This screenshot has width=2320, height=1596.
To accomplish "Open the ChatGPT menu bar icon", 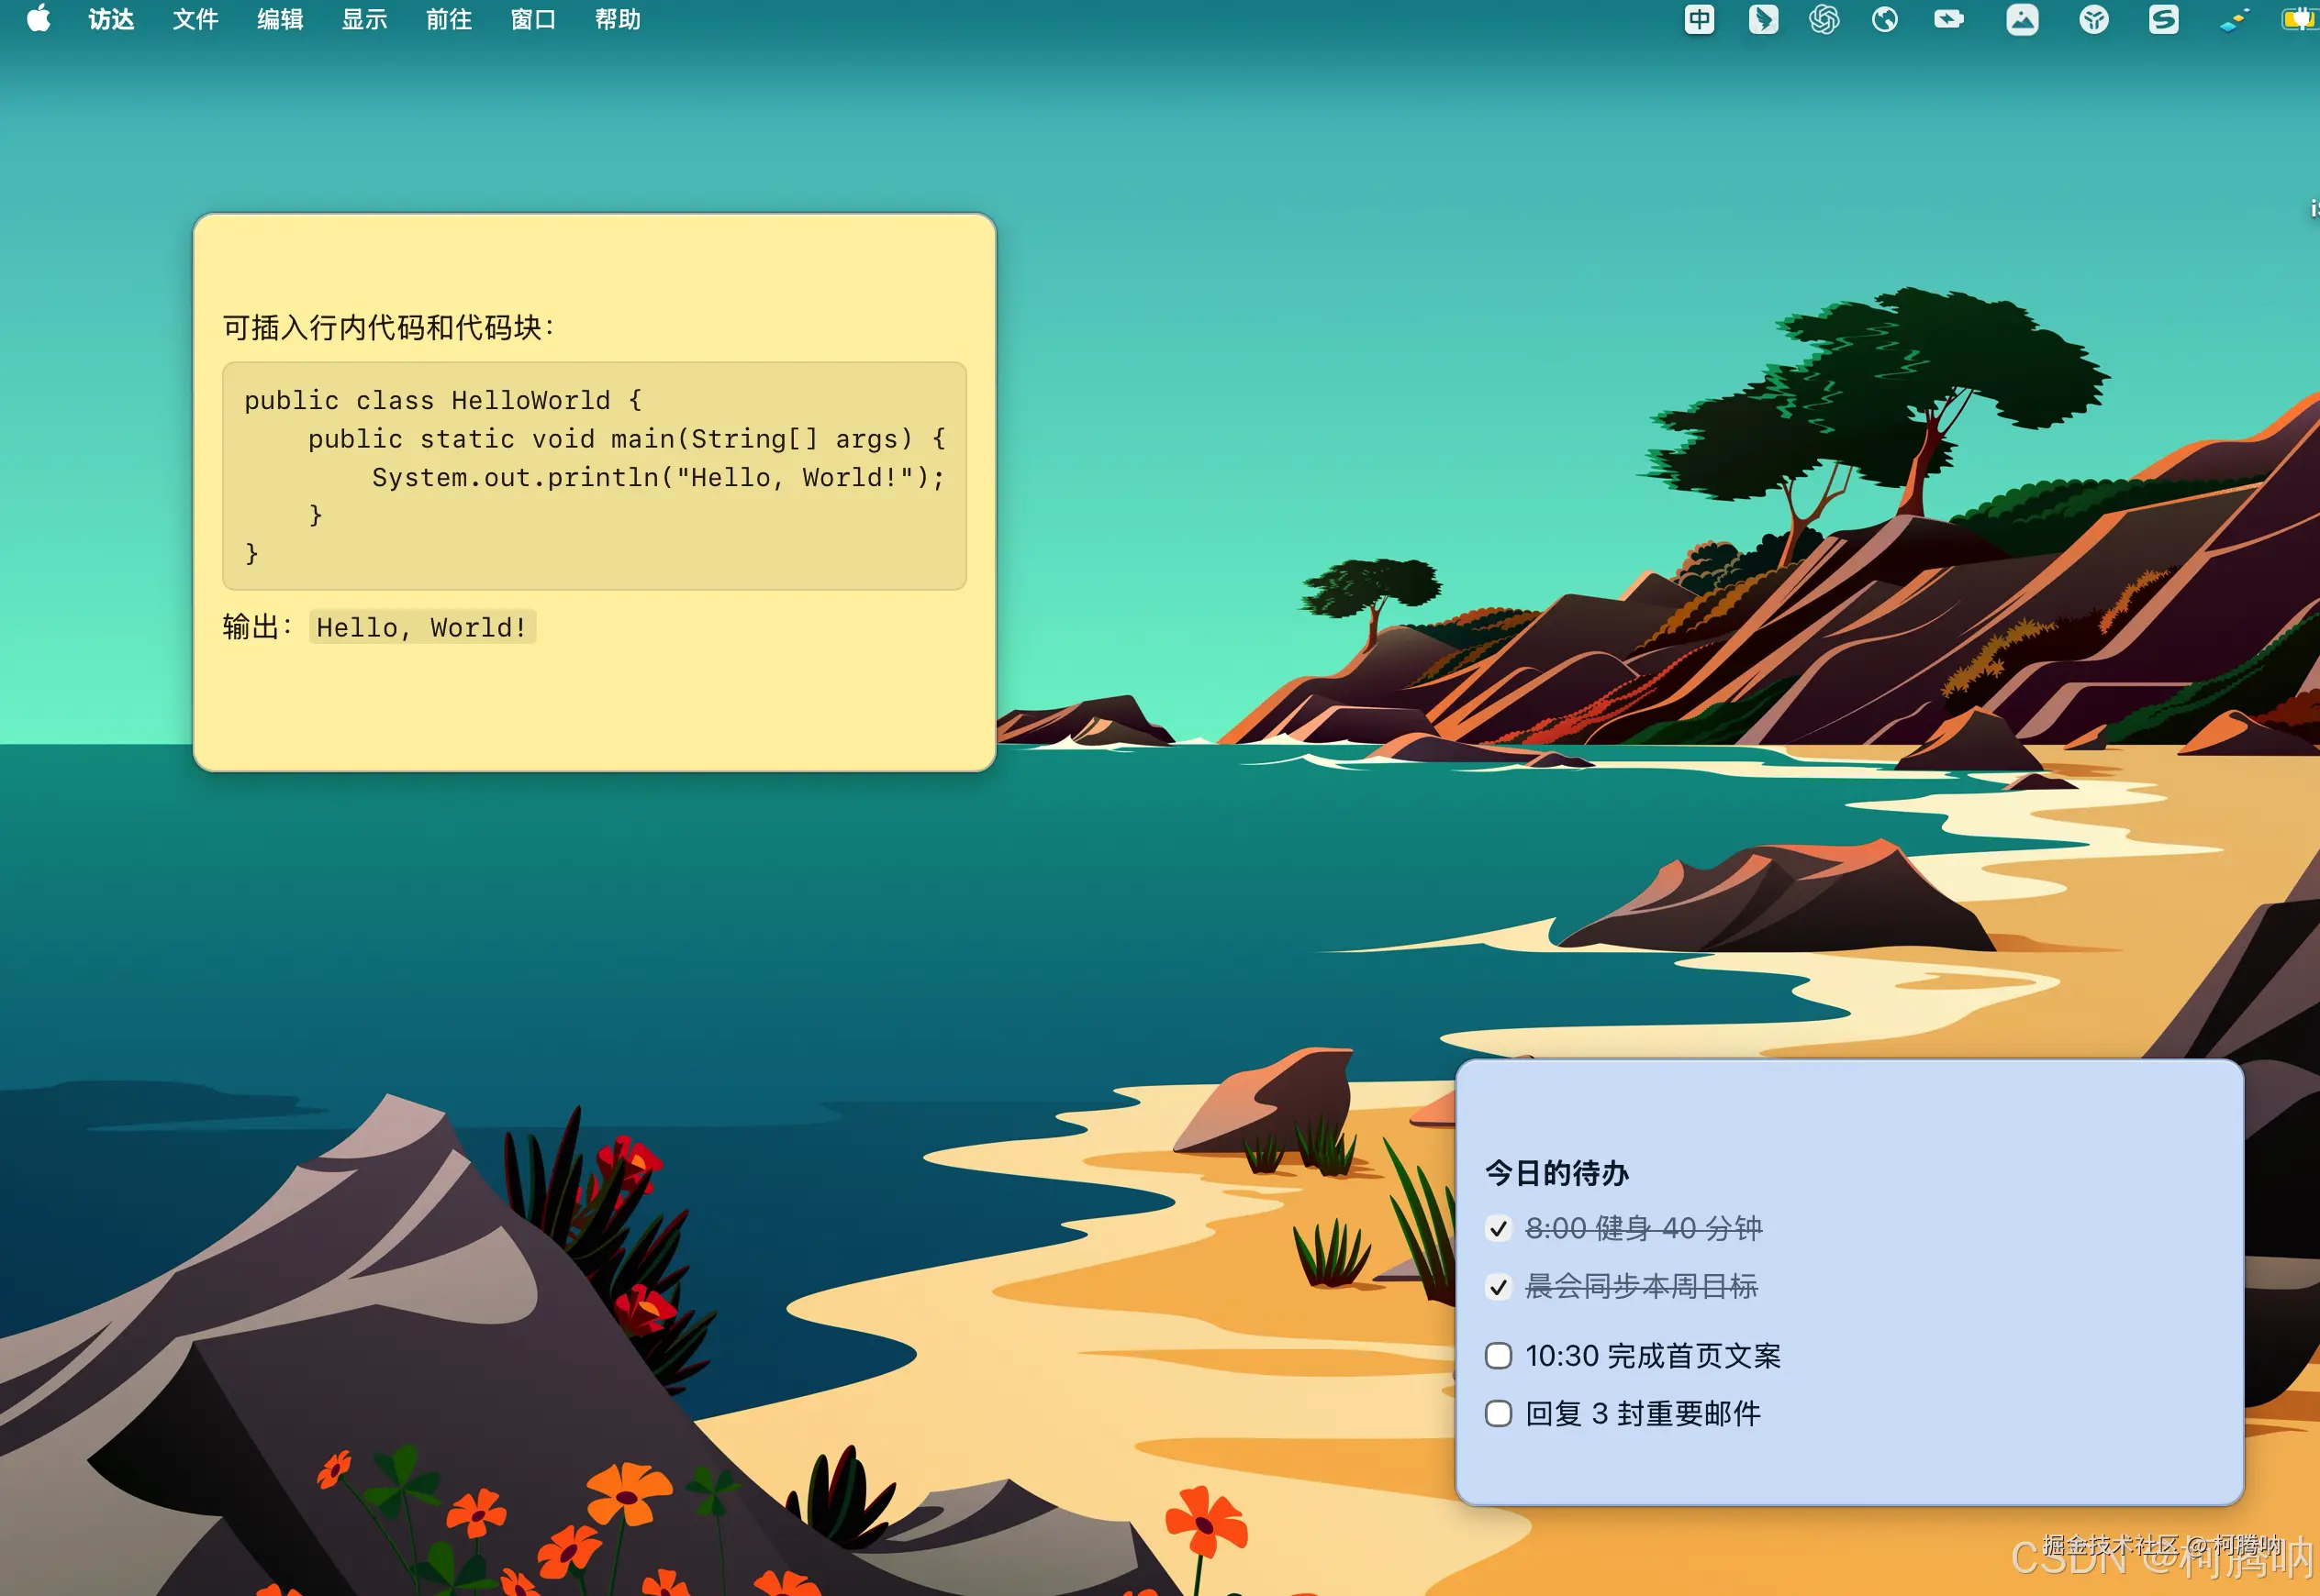I will pyautogui.click(x=1824, y=19).
